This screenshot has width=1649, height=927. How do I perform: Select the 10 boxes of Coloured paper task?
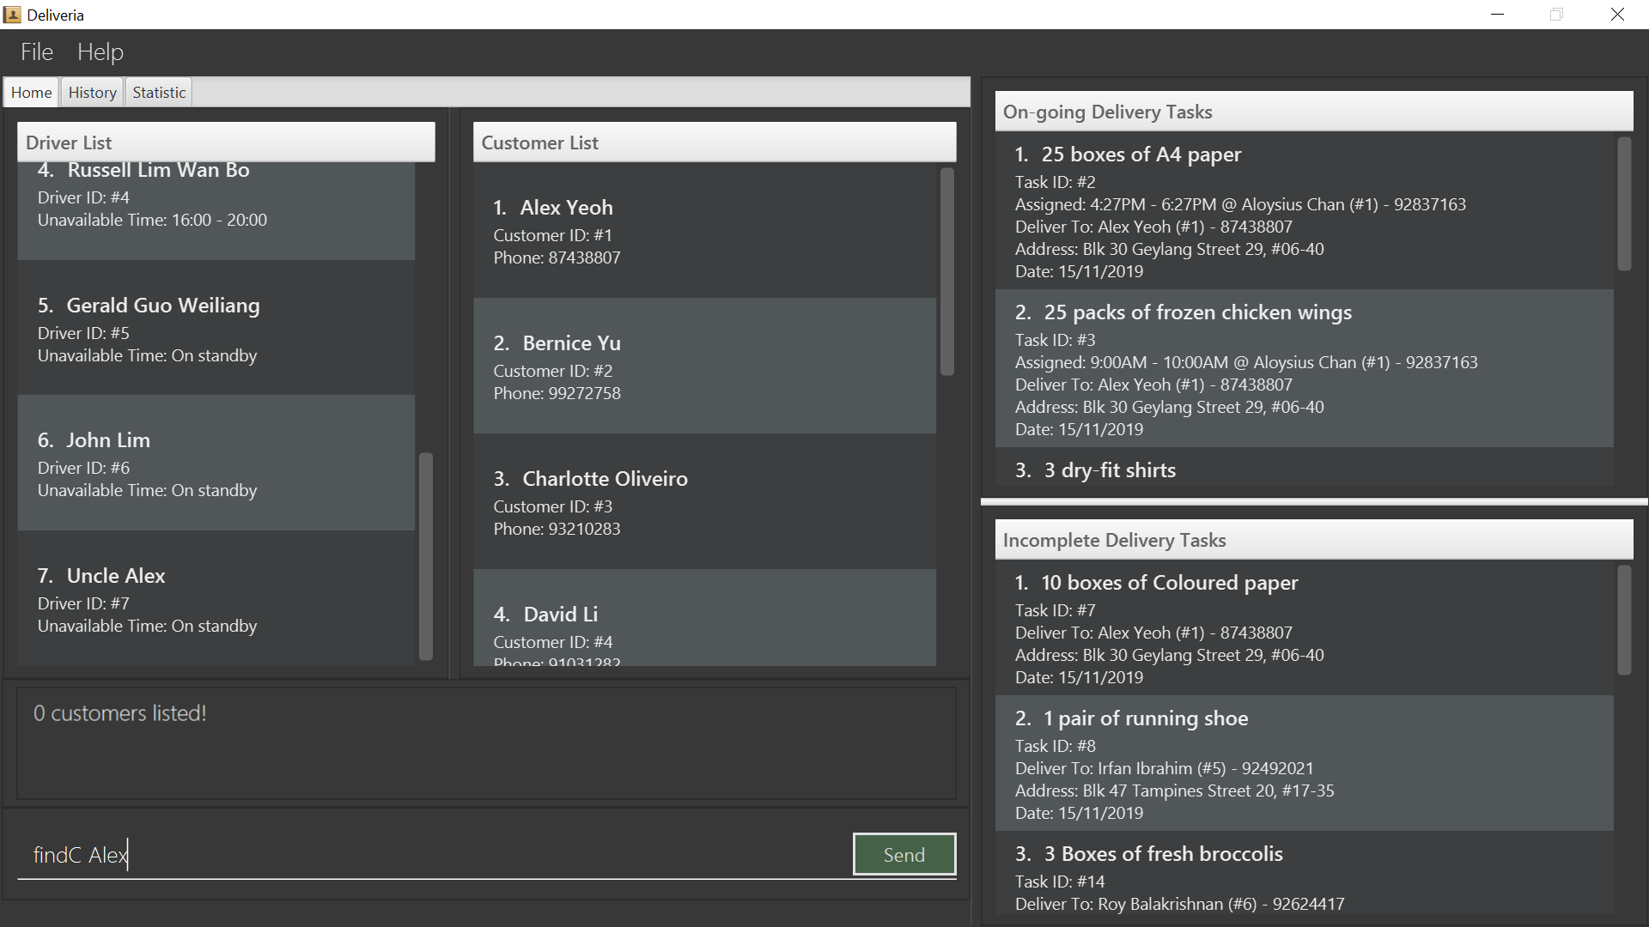(x=1304, y=628)
